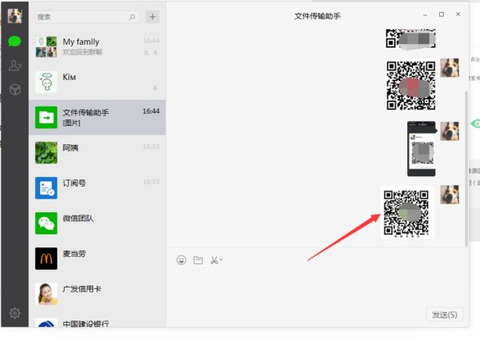Click message input text area
480x338 pixels.
click(x=318, y=285)
